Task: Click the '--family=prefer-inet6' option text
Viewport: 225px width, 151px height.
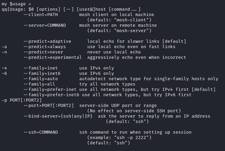Action: (51, 95)
